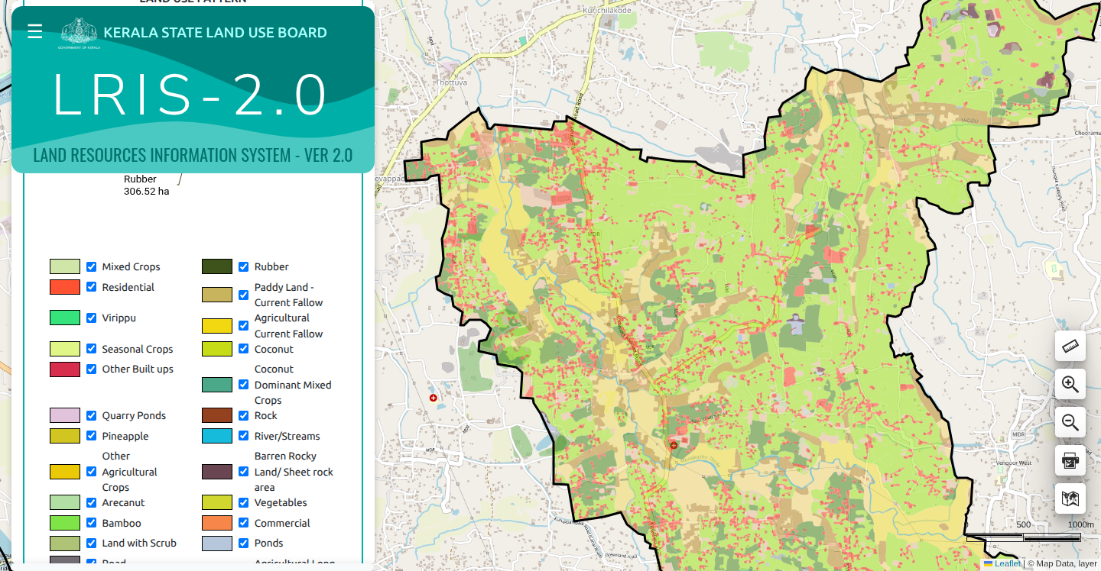Click the red hospital marker inside boundary
The height and width of the screenshot is (571, 1101).
click(x=674, y=445)
